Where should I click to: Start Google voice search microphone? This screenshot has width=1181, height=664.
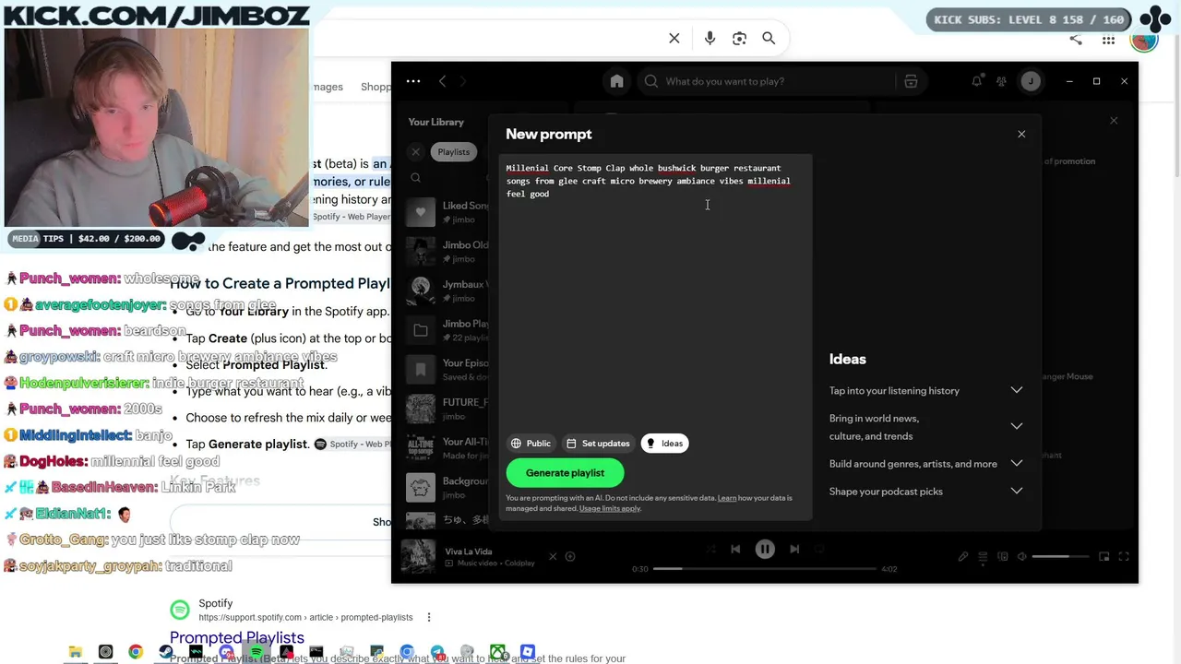click(710, 38)
